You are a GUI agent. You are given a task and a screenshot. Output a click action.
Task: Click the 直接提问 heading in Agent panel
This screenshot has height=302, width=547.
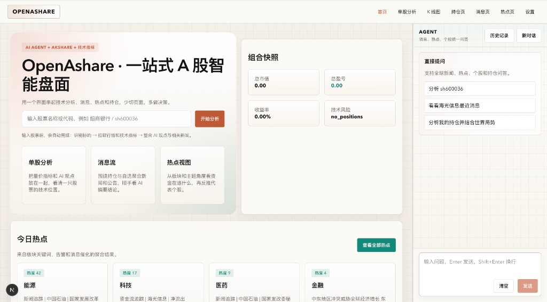435,61
